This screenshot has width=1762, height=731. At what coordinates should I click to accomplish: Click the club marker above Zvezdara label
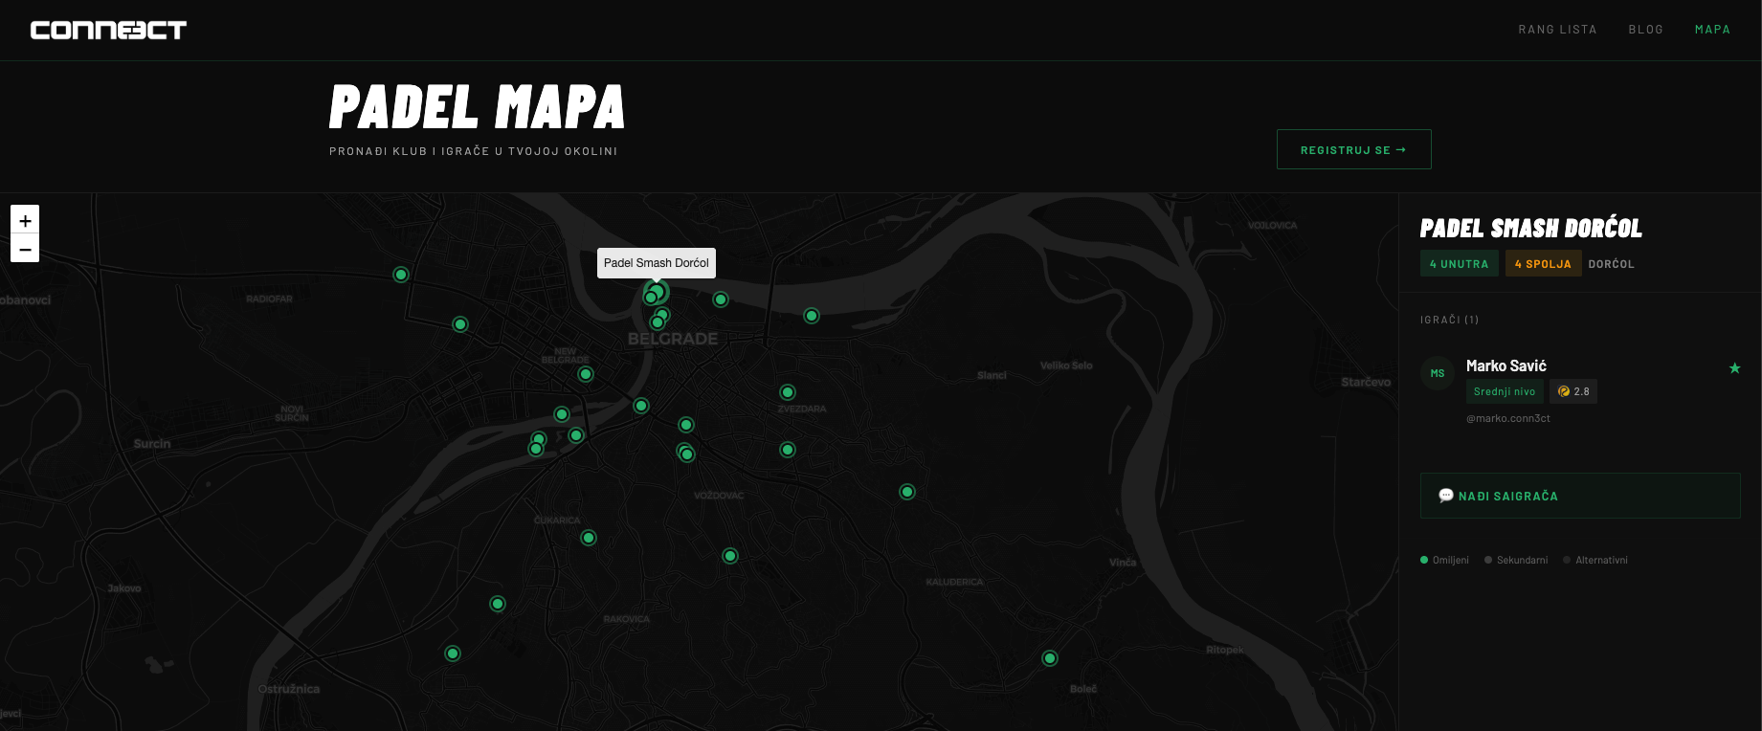click(x=788, y=392)
